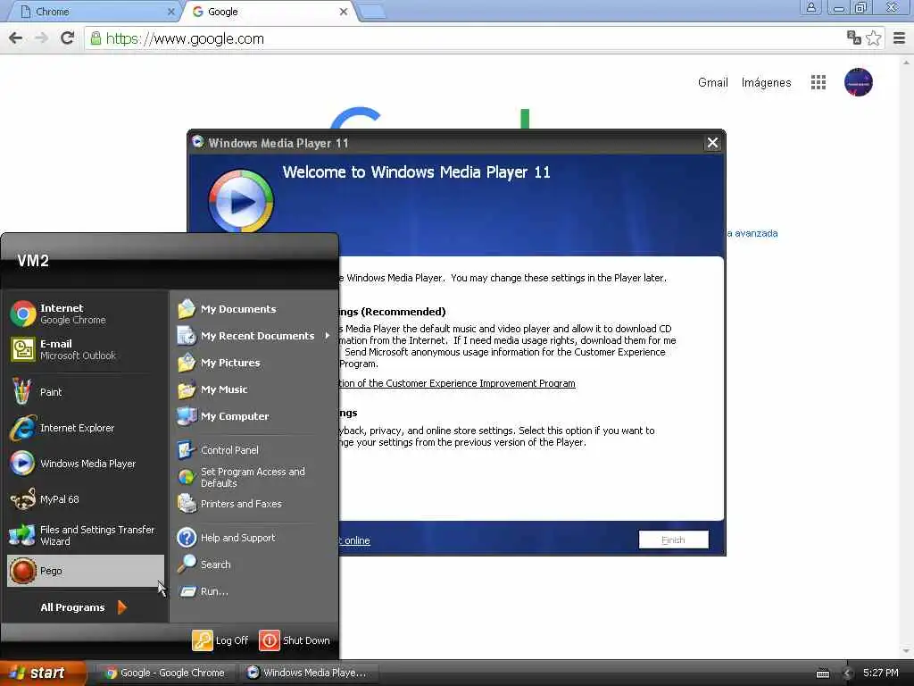This screenshot has width=914, height=686.
Task: Open Help and Support
Action: (x=253, y=538)
